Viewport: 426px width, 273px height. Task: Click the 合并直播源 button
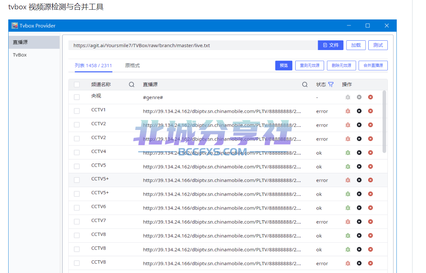click(x=373, y=65)
